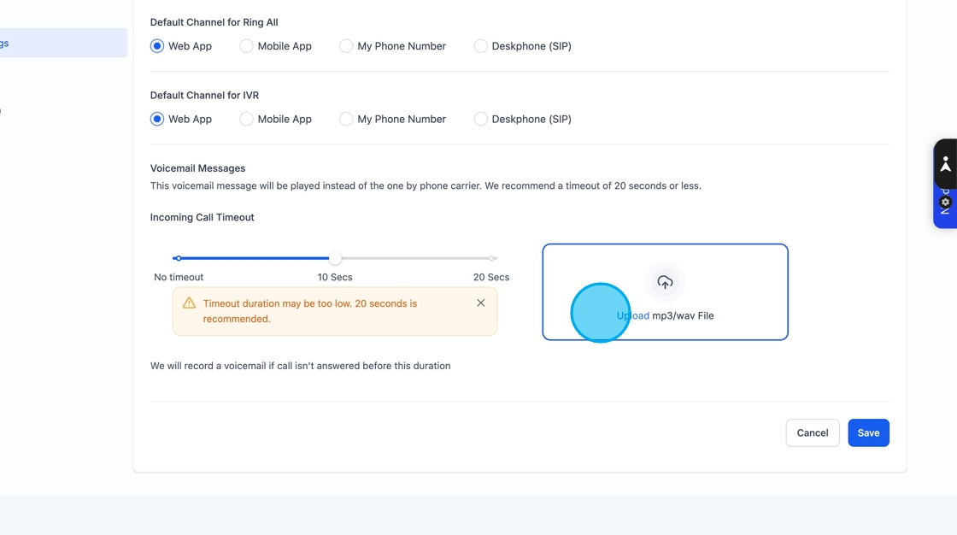Image resolution: width=957 pixels, height=535 pixels.
Task: Dismiss the timeout warning with the X
Action: (x=481, y=303)
